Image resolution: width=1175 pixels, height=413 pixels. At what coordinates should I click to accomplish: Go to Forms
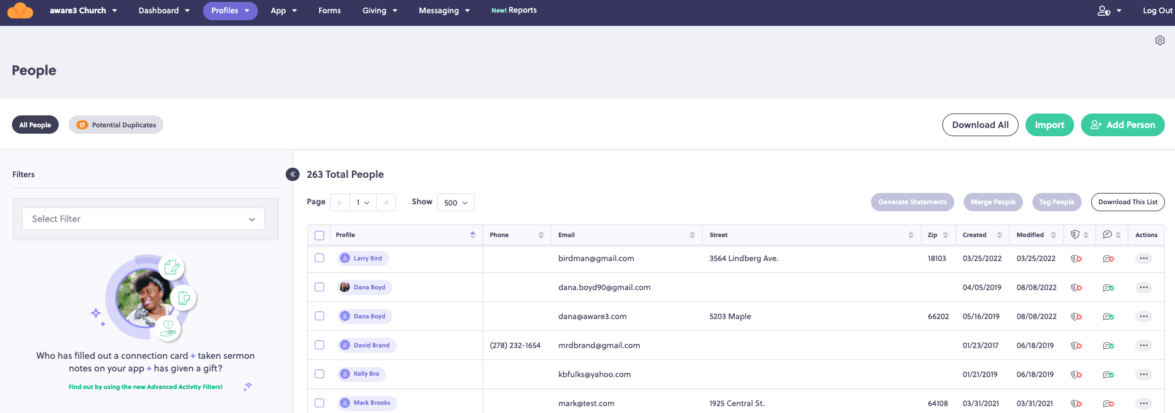329,11
